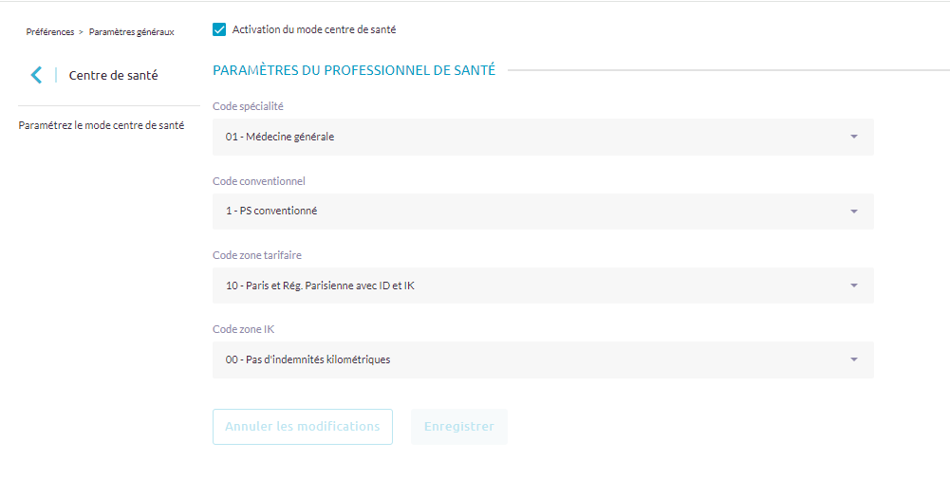Viewport: 950px width, 479px height.
Task: Click the 'Code zone IK' field label
Action: [x=243, y=329]
